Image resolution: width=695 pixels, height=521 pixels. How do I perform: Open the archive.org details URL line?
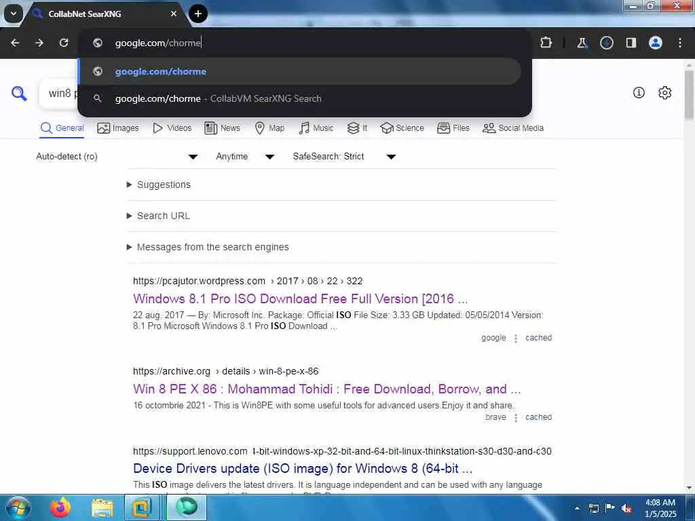pyautogui.click(x=225, y=371)
